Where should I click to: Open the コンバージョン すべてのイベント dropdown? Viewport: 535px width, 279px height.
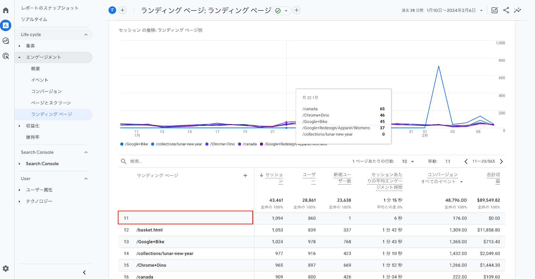coord(442,181)
